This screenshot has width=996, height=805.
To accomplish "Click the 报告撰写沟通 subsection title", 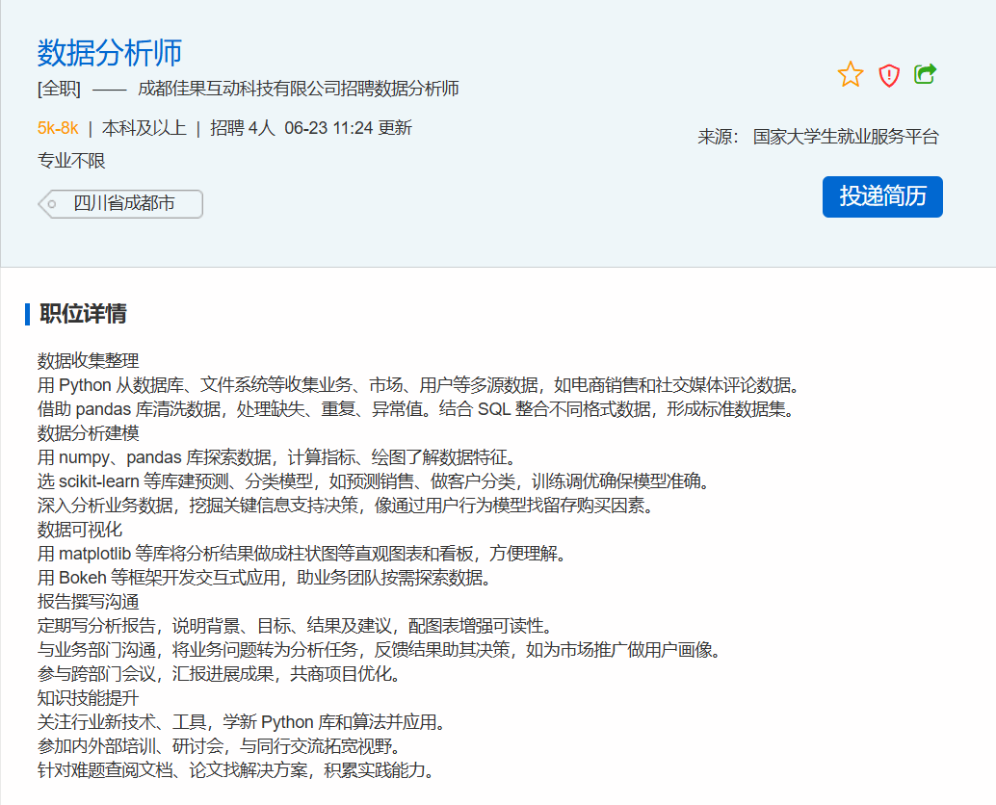I will [89, 602].
